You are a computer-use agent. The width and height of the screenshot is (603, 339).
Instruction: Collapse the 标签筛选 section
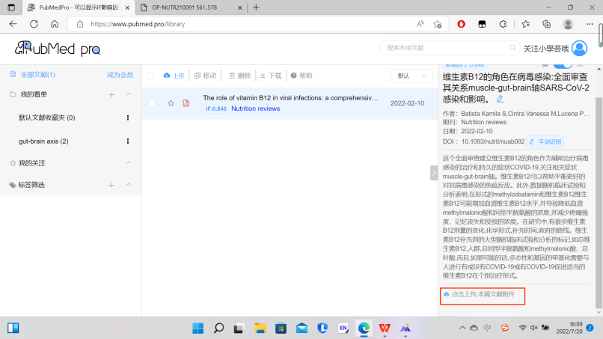(x=129, y=185)
